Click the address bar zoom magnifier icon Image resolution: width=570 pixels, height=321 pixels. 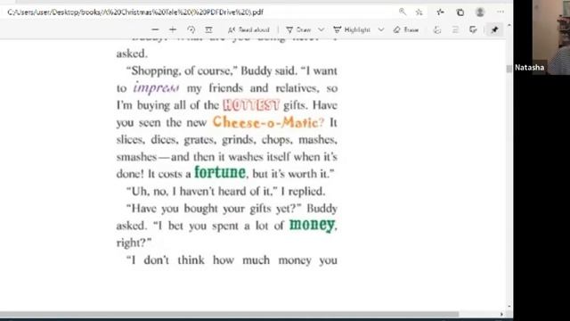click(x=403, y=12)
